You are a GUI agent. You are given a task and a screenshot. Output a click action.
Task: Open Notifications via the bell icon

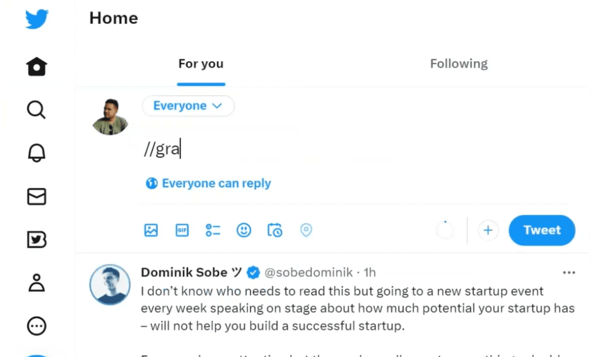(x=36, y=153)
